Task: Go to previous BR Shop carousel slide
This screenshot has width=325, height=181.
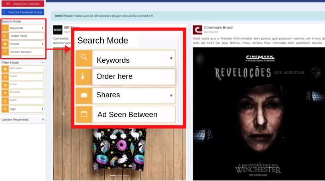Action: 63,114
